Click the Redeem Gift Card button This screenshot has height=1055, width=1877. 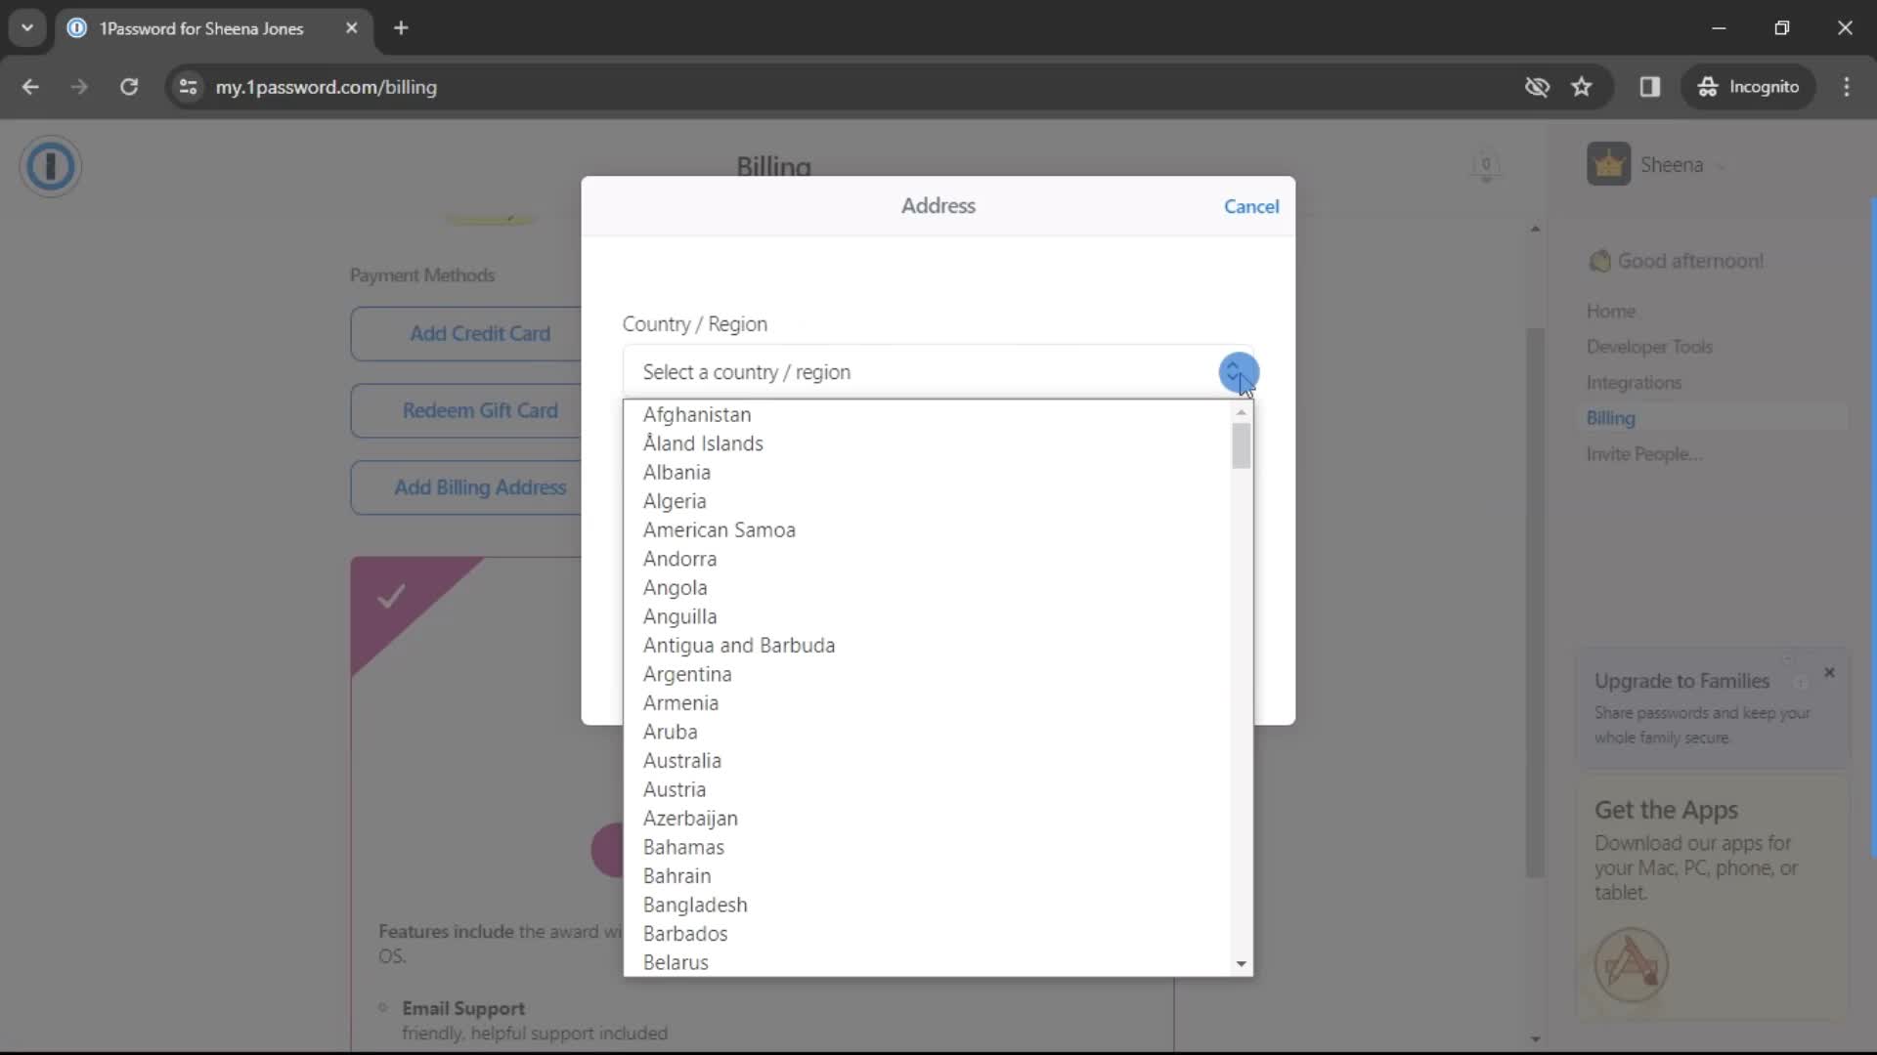[x=481, y=409]
